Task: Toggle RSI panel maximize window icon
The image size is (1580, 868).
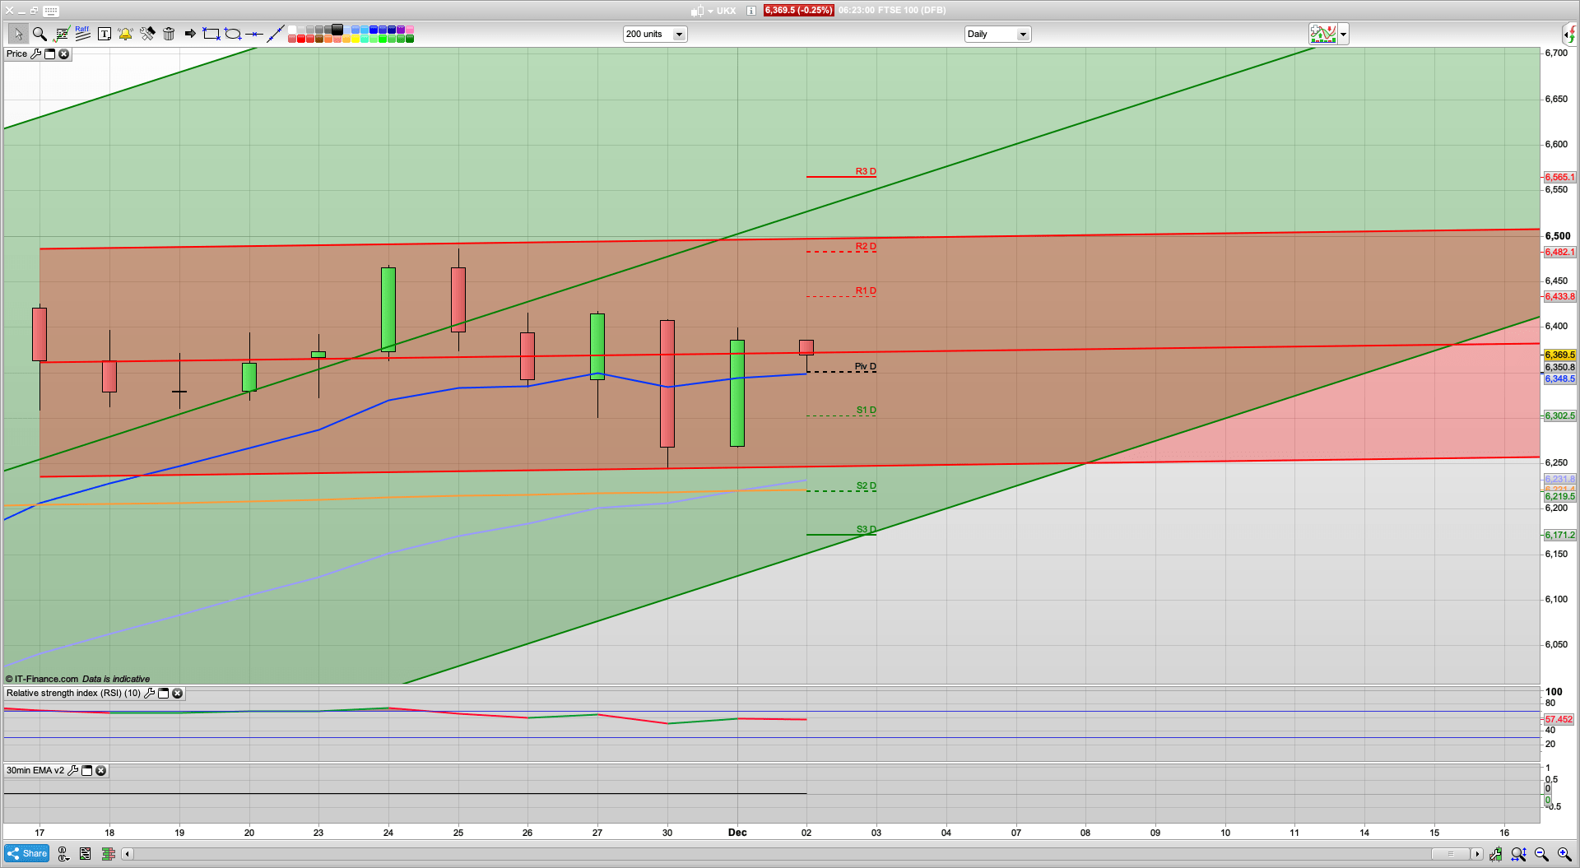Action: pyautogui.click(x=163, y=694)
